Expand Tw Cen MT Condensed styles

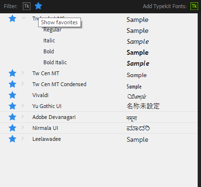click(x=22, y=84)
